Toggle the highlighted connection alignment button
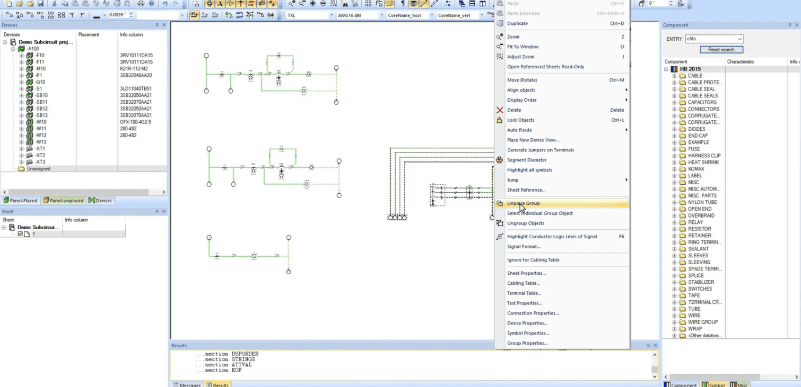This screenshot has height=387, width=801. 195,15
